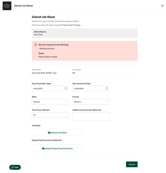The image size is (166, 173).
Task: Click cloud icon beside Upload Supporting Documents
Action: (x=43, y=148)
